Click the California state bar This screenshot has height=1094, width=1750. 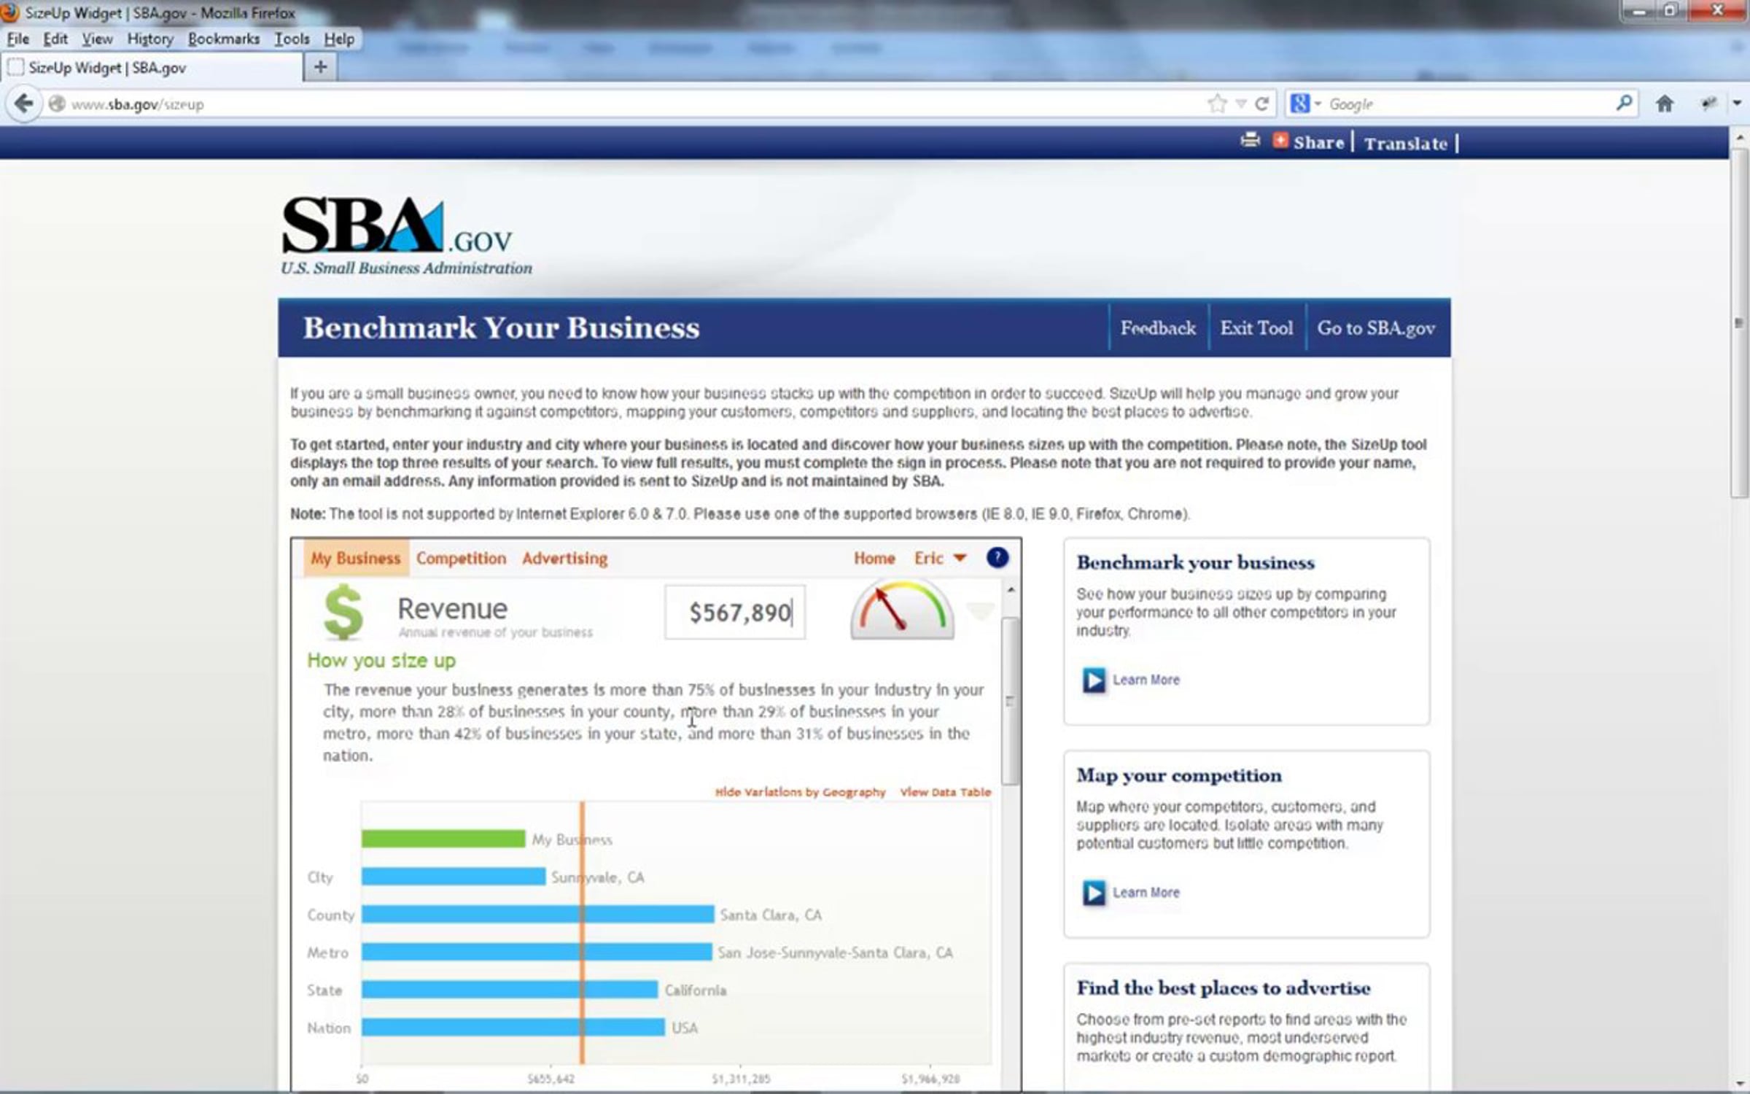tap(510, 990)
